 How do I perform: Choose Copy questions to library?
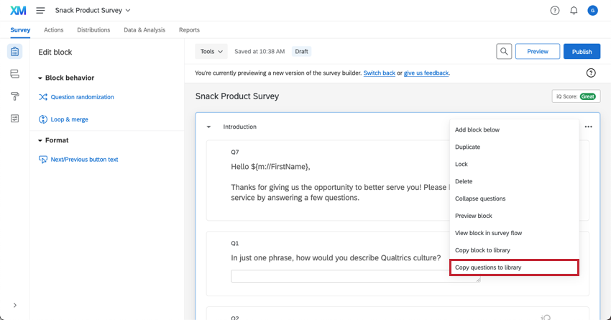(514, 268)
